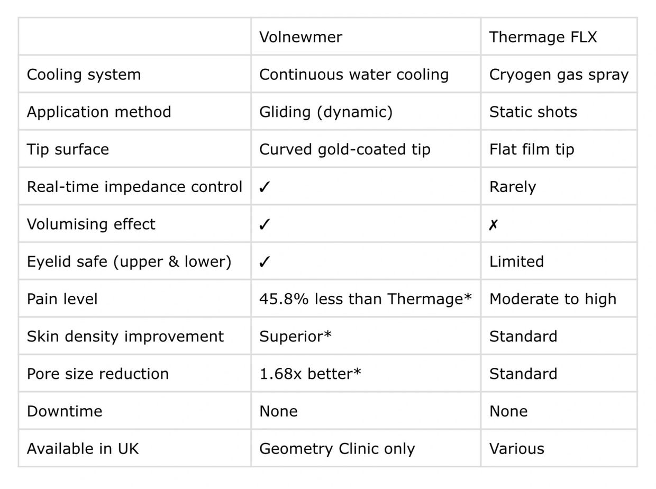
Task: Click the 45.8% less than Thermage text
Action: tap(365, 299)
